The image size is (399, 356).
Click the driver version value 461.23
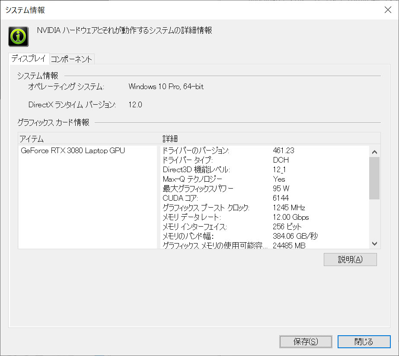(x=284, y=151)
